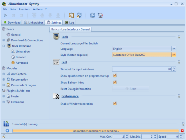Click the Basics - User Interface - General tab
The width and height of the screenshot is (186, 140).
(70, 29)
